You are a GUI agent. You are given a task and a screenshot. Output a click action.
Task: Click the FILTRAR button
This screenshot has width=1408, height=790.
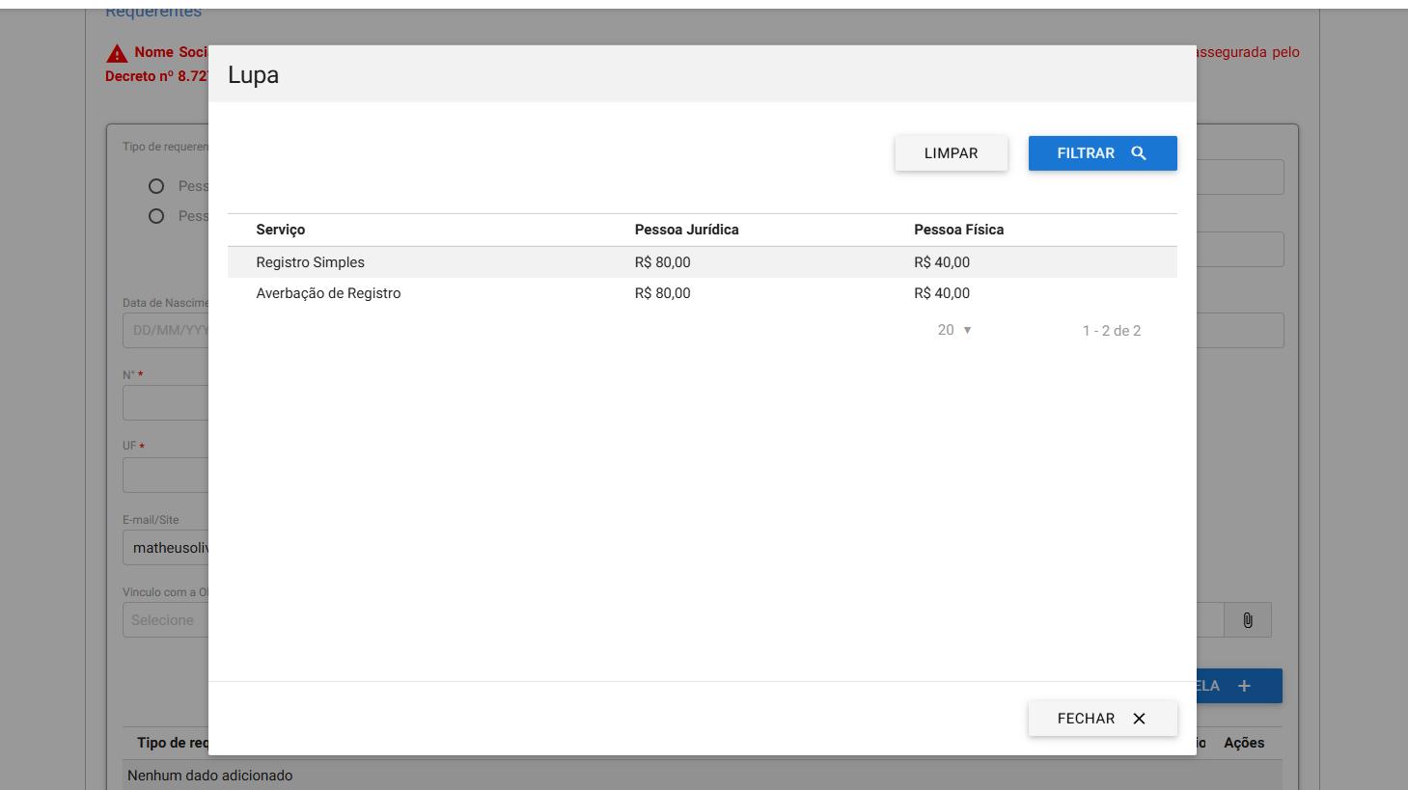pyautogui.click(x=1102, y=153)
